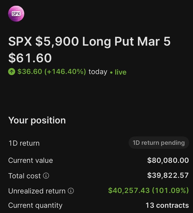The height and width of the screenshot is (213, 193).
Task: Tap the SPX logo icon
Action: [16, 14]
